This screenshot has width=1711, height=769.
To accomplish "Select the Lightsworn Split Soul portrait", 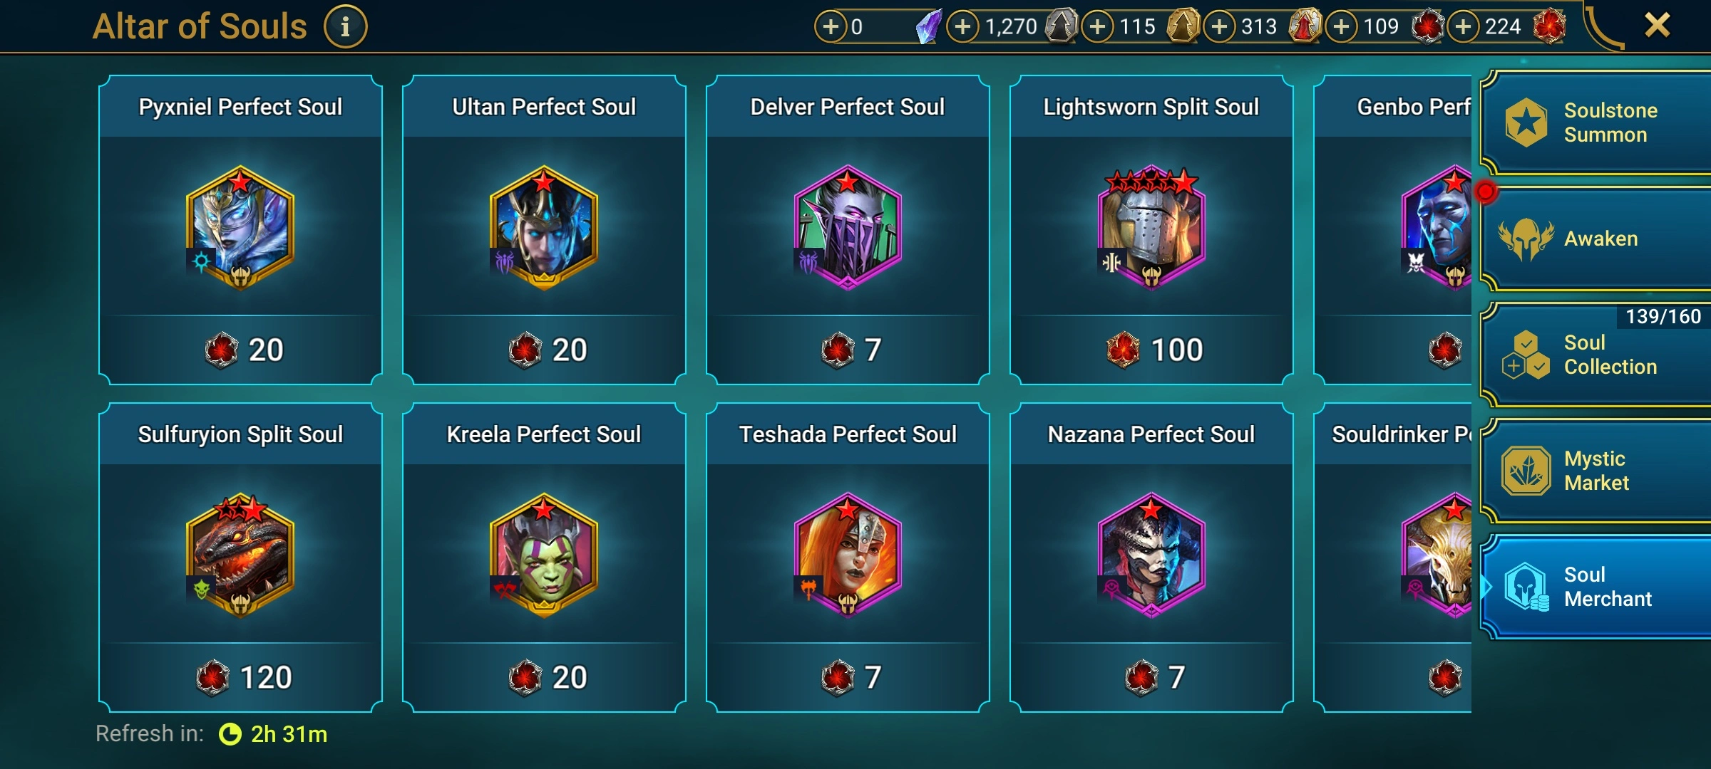I will (x=1151, y=228).
